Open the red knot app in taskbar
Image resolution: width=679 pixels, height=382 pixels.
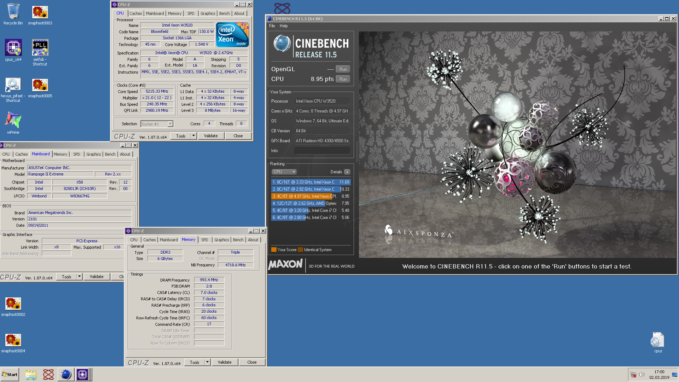point(48,375)
